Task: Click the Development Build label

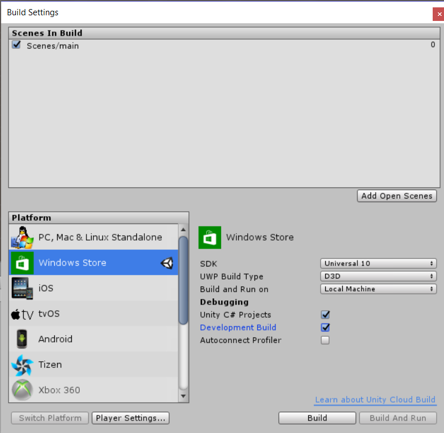Action: coord(238,327)
